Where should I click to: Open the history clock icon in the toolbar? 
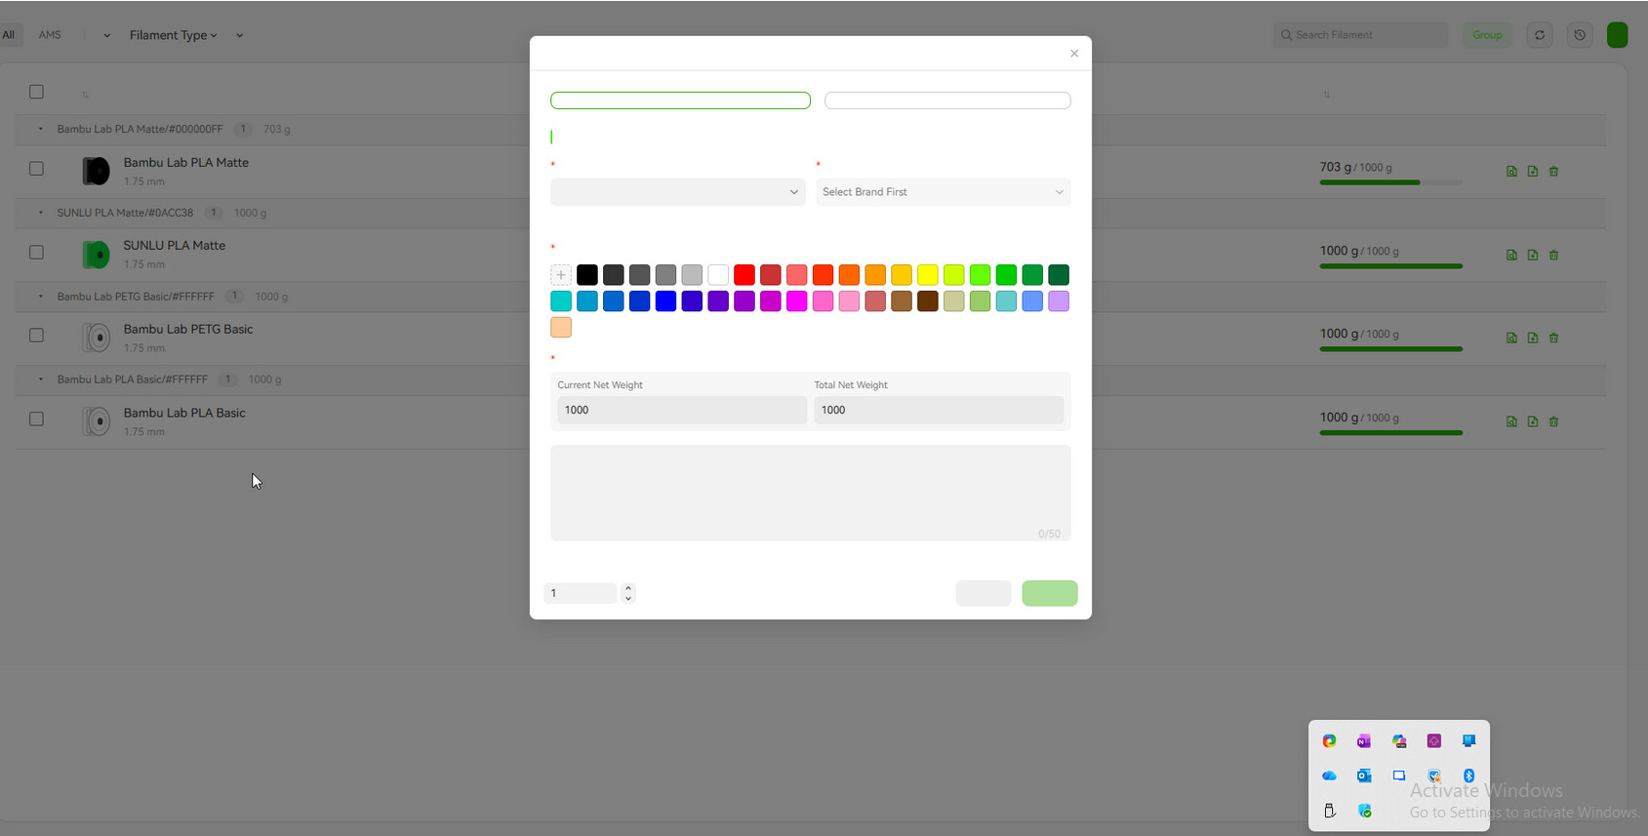click(x=1580, y=35)
